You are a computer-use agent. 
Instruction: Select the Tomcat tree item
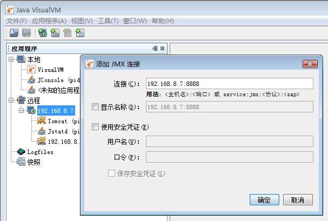pyautogui.click(x=64, y=121)
